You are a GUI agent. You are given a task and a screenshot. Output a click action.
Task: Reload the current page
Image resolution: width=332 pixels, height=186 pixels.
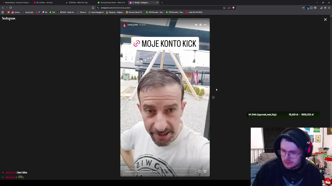(11, 8)
